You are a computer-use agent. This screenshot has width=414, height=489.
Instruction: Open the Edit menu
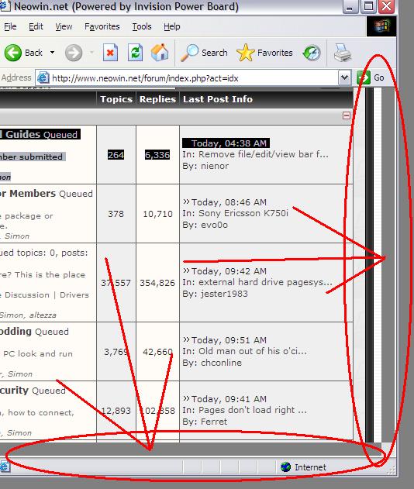click(36, 26)
